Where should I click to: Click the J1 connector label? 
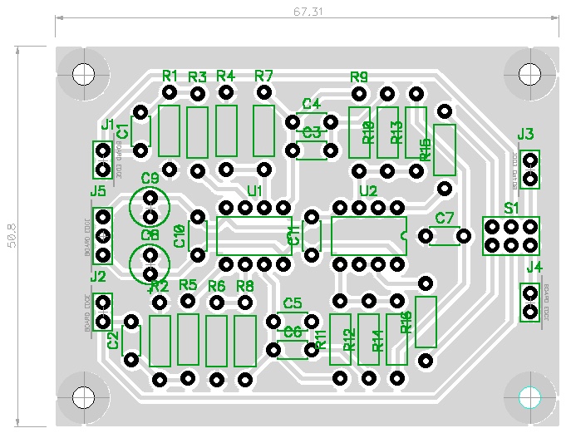[x=107, y=125]
